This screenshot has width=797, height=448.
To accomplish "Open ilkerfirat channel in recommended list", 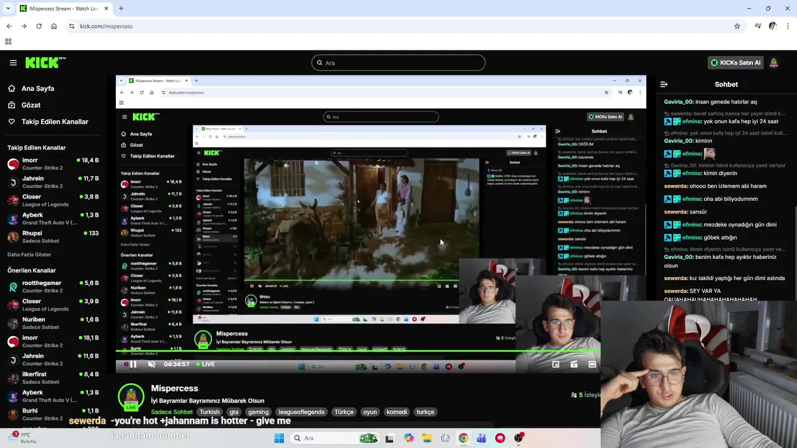I will pyautogui.click(x=53, y=378).
